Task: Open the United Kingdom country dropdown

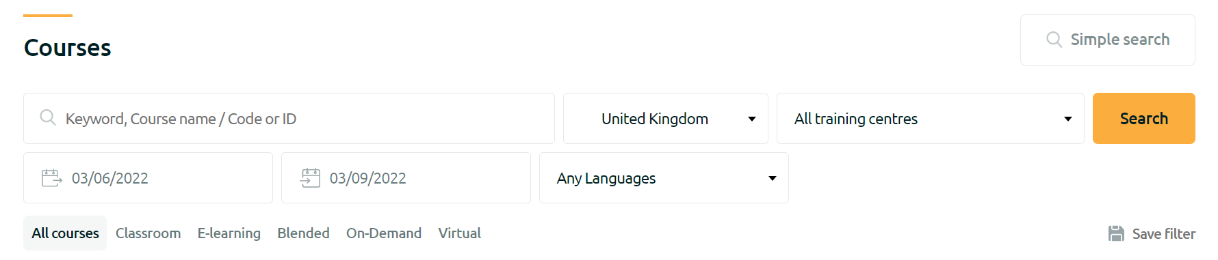Action: 665,119
